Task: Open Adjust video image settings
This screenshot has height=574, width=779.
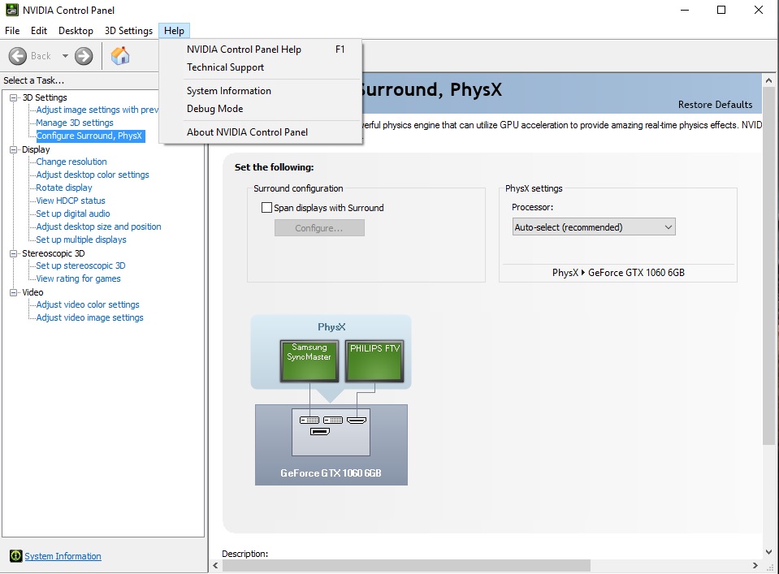Action: click(x=89, y=317)
